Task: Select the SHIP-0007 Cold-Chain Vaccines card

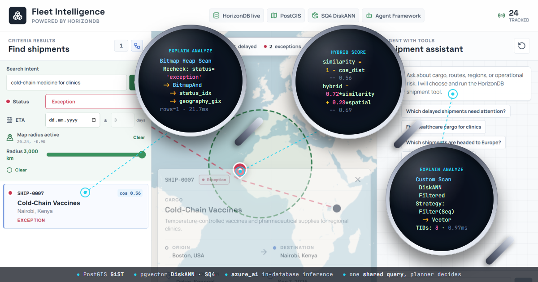Action: click(x=76, y=206)
